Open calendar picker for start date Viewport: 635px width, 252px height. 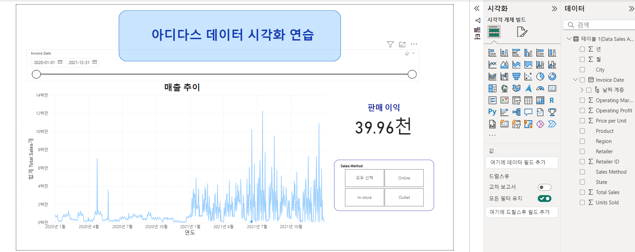pos(60,62)
